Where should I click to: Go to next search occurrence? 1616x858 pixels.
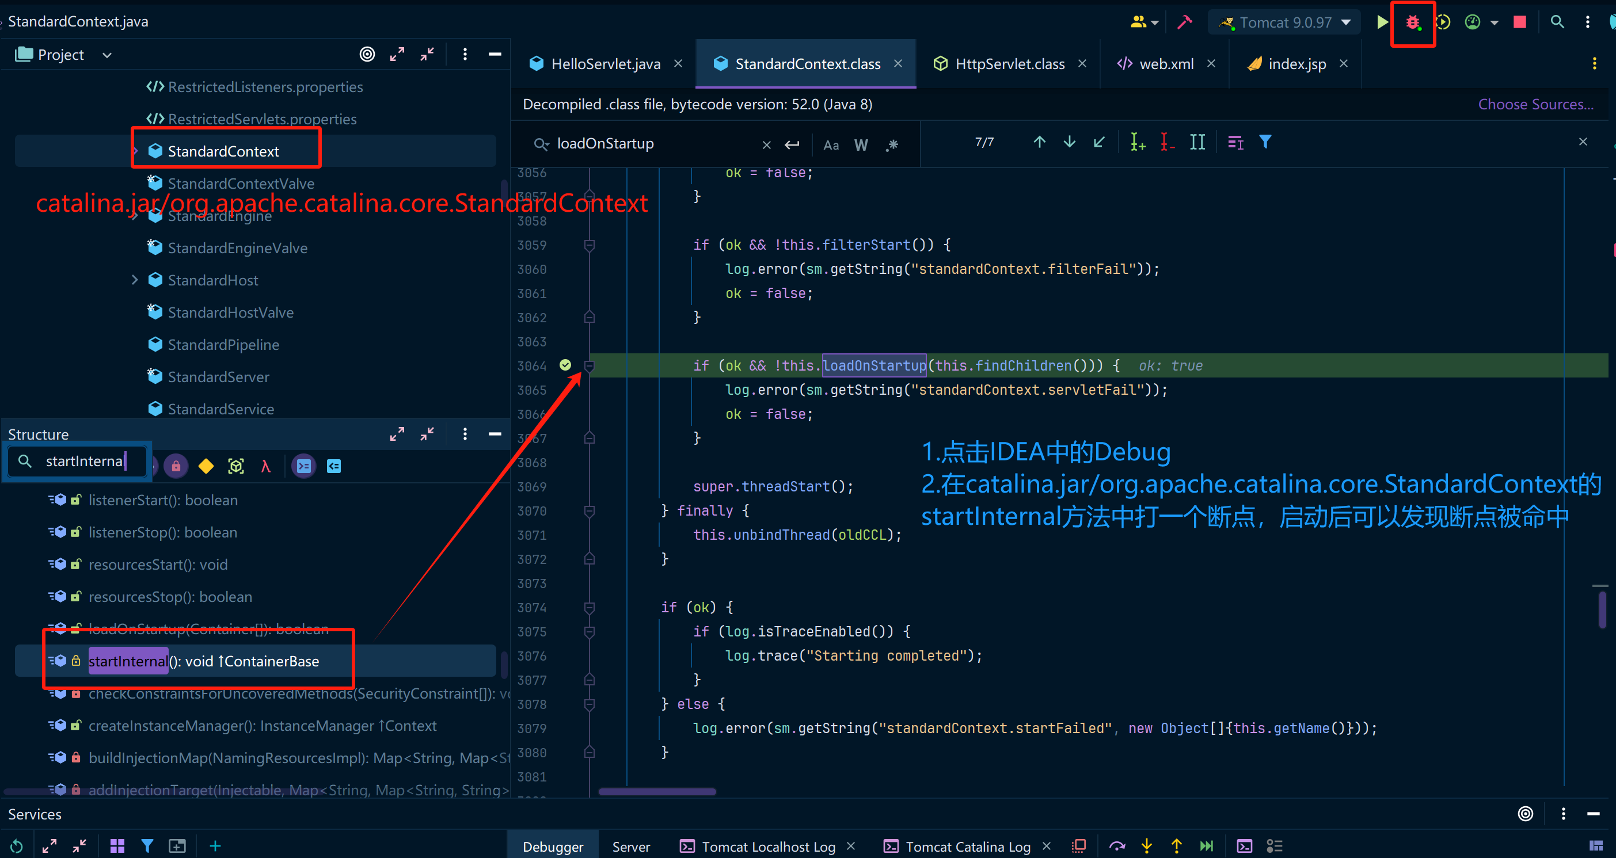(1070, 142)
